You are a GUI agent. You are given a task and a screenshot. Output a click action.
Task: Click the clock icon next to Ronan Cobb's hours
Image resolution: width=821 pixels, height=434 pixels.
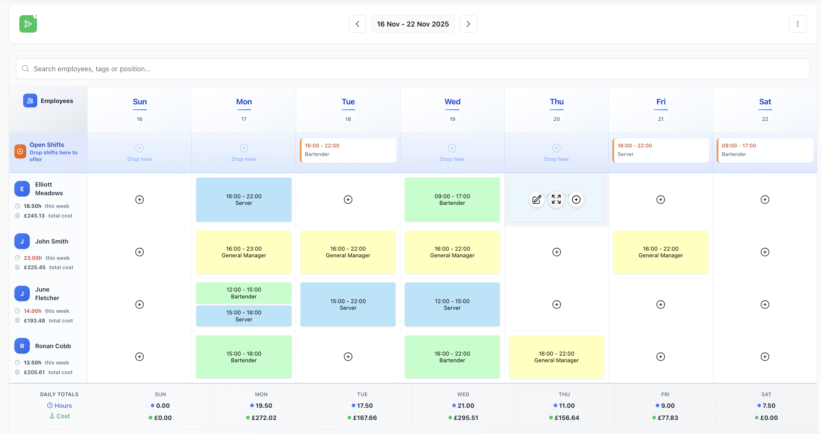(x=17, y=362)
